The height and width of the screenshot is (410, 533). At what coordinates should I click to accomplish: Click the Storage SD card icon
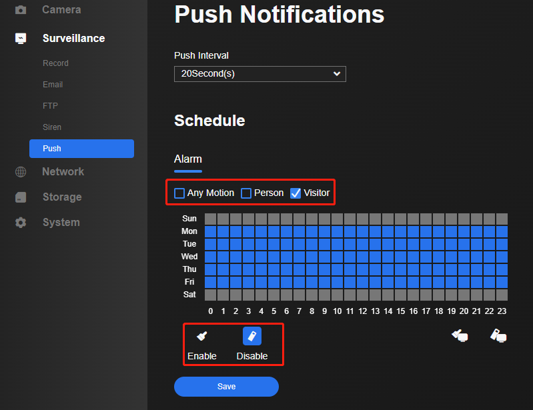click(21, 197)
